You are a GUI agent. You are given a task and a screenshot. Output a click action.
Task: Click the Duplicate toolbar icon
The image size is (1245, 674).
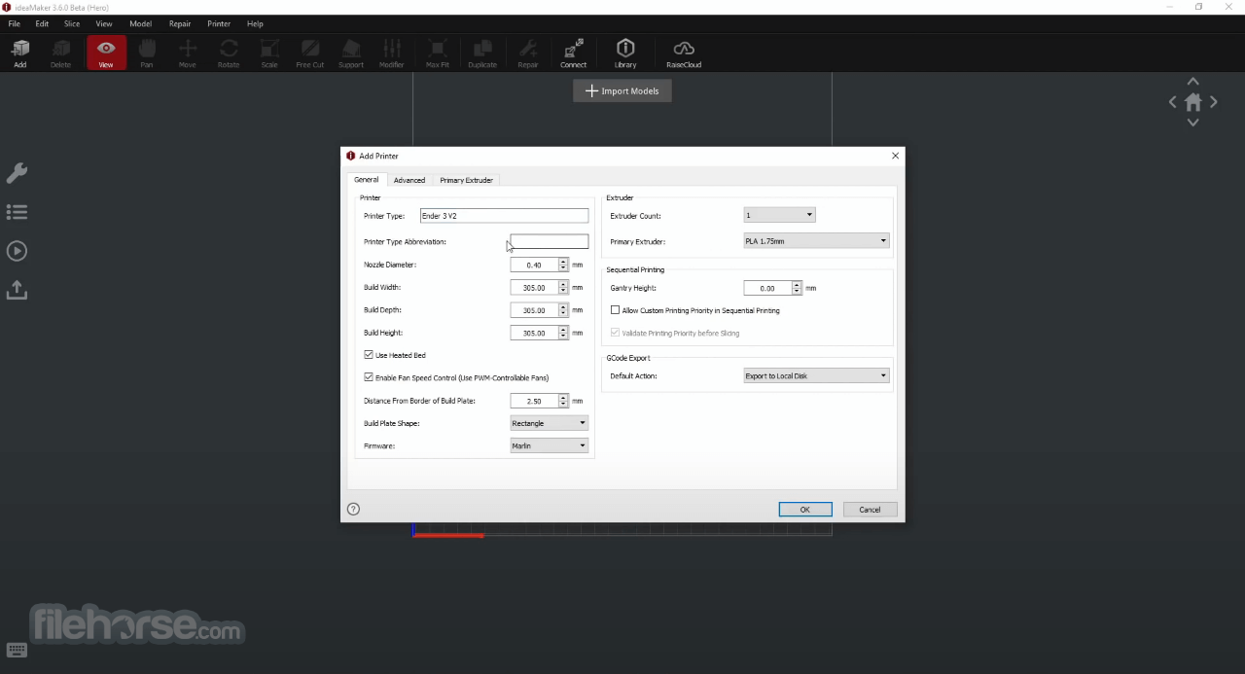pos(482,53)
